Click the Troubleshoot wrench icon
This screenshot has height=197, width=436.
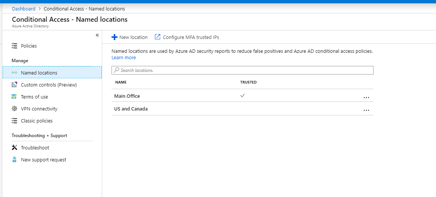click(x=15, y=148)
